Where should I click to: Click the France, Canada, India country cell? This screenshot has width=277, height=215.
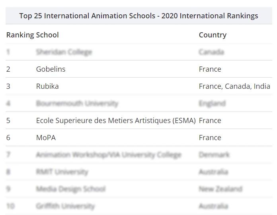(x=234, y=86)
